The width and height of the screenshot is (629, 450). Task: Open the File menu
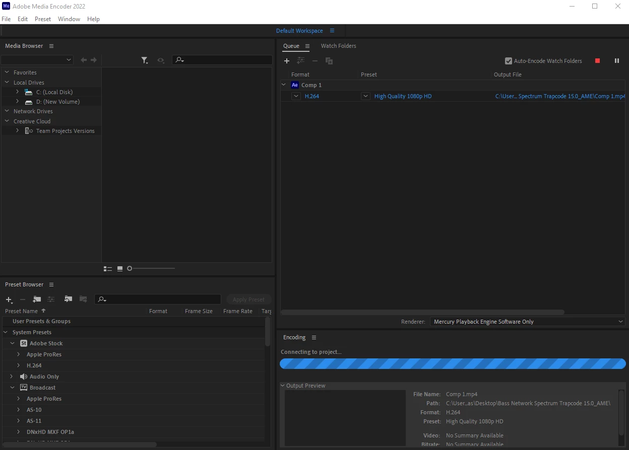pyautogui.click(x=6, y=19)
